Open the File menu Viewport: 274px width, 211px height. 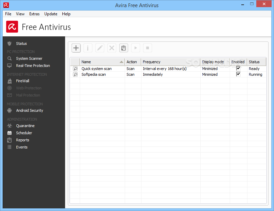click(x=8, y=14)
